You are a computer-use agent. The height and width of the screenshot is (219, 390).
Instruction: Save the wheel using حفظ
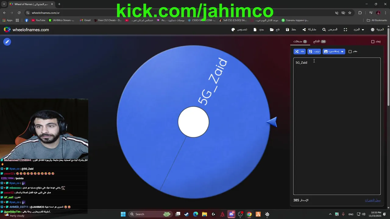(291, 30)
